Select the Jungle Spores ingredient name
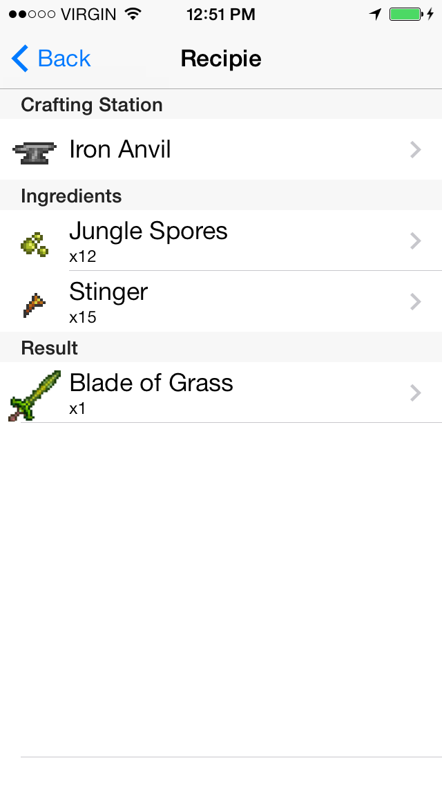 coord(148,231)
